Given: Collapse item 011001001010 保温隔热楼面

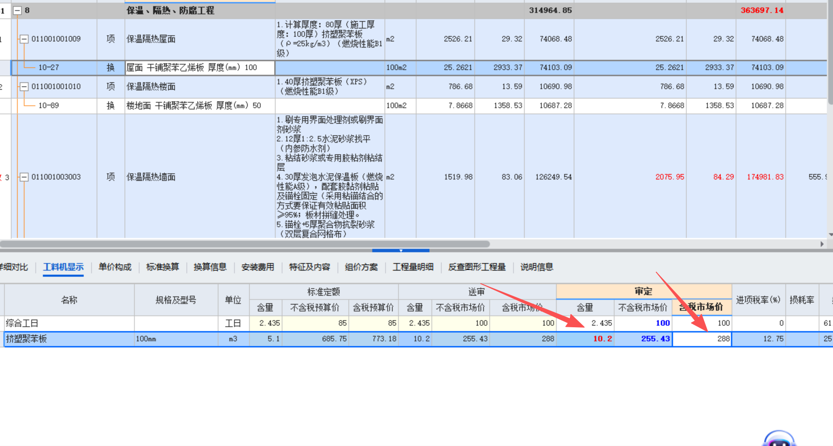Looking at the screenshot, I should pos(24,86).
